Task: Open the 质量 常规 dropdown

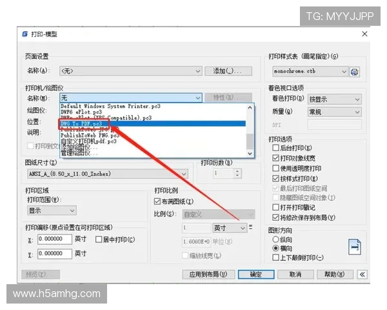Action: point(334,112)
